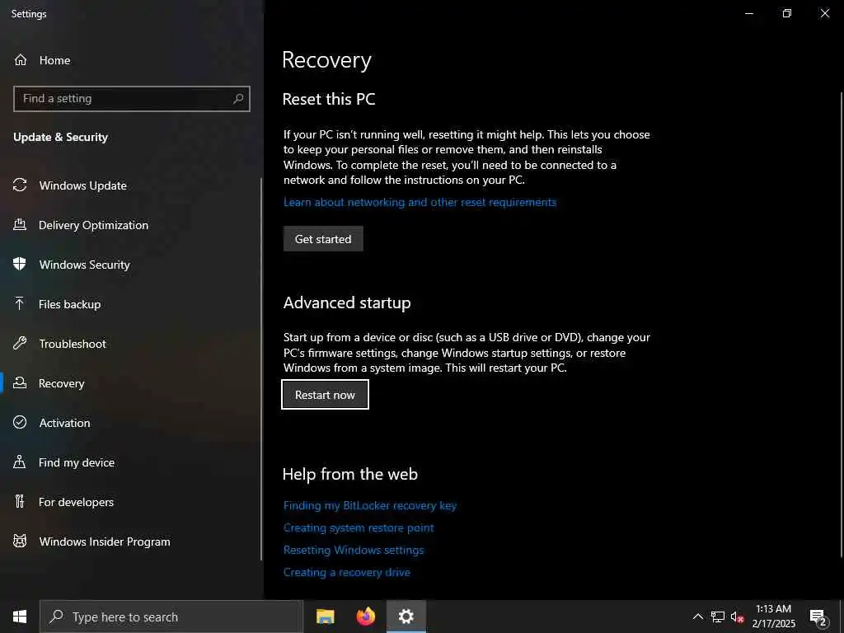Click the Activation checkmark circle icon
The height and width of the screenshot is (633, 844).
click(20, 423)
